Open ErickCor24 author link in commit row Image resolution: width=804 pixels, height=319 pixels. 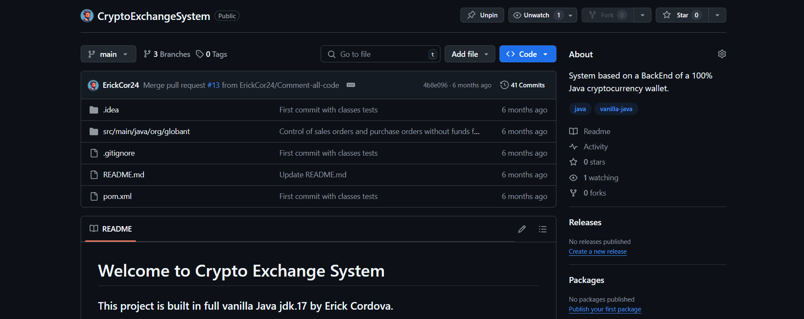[x=121, y=85]
